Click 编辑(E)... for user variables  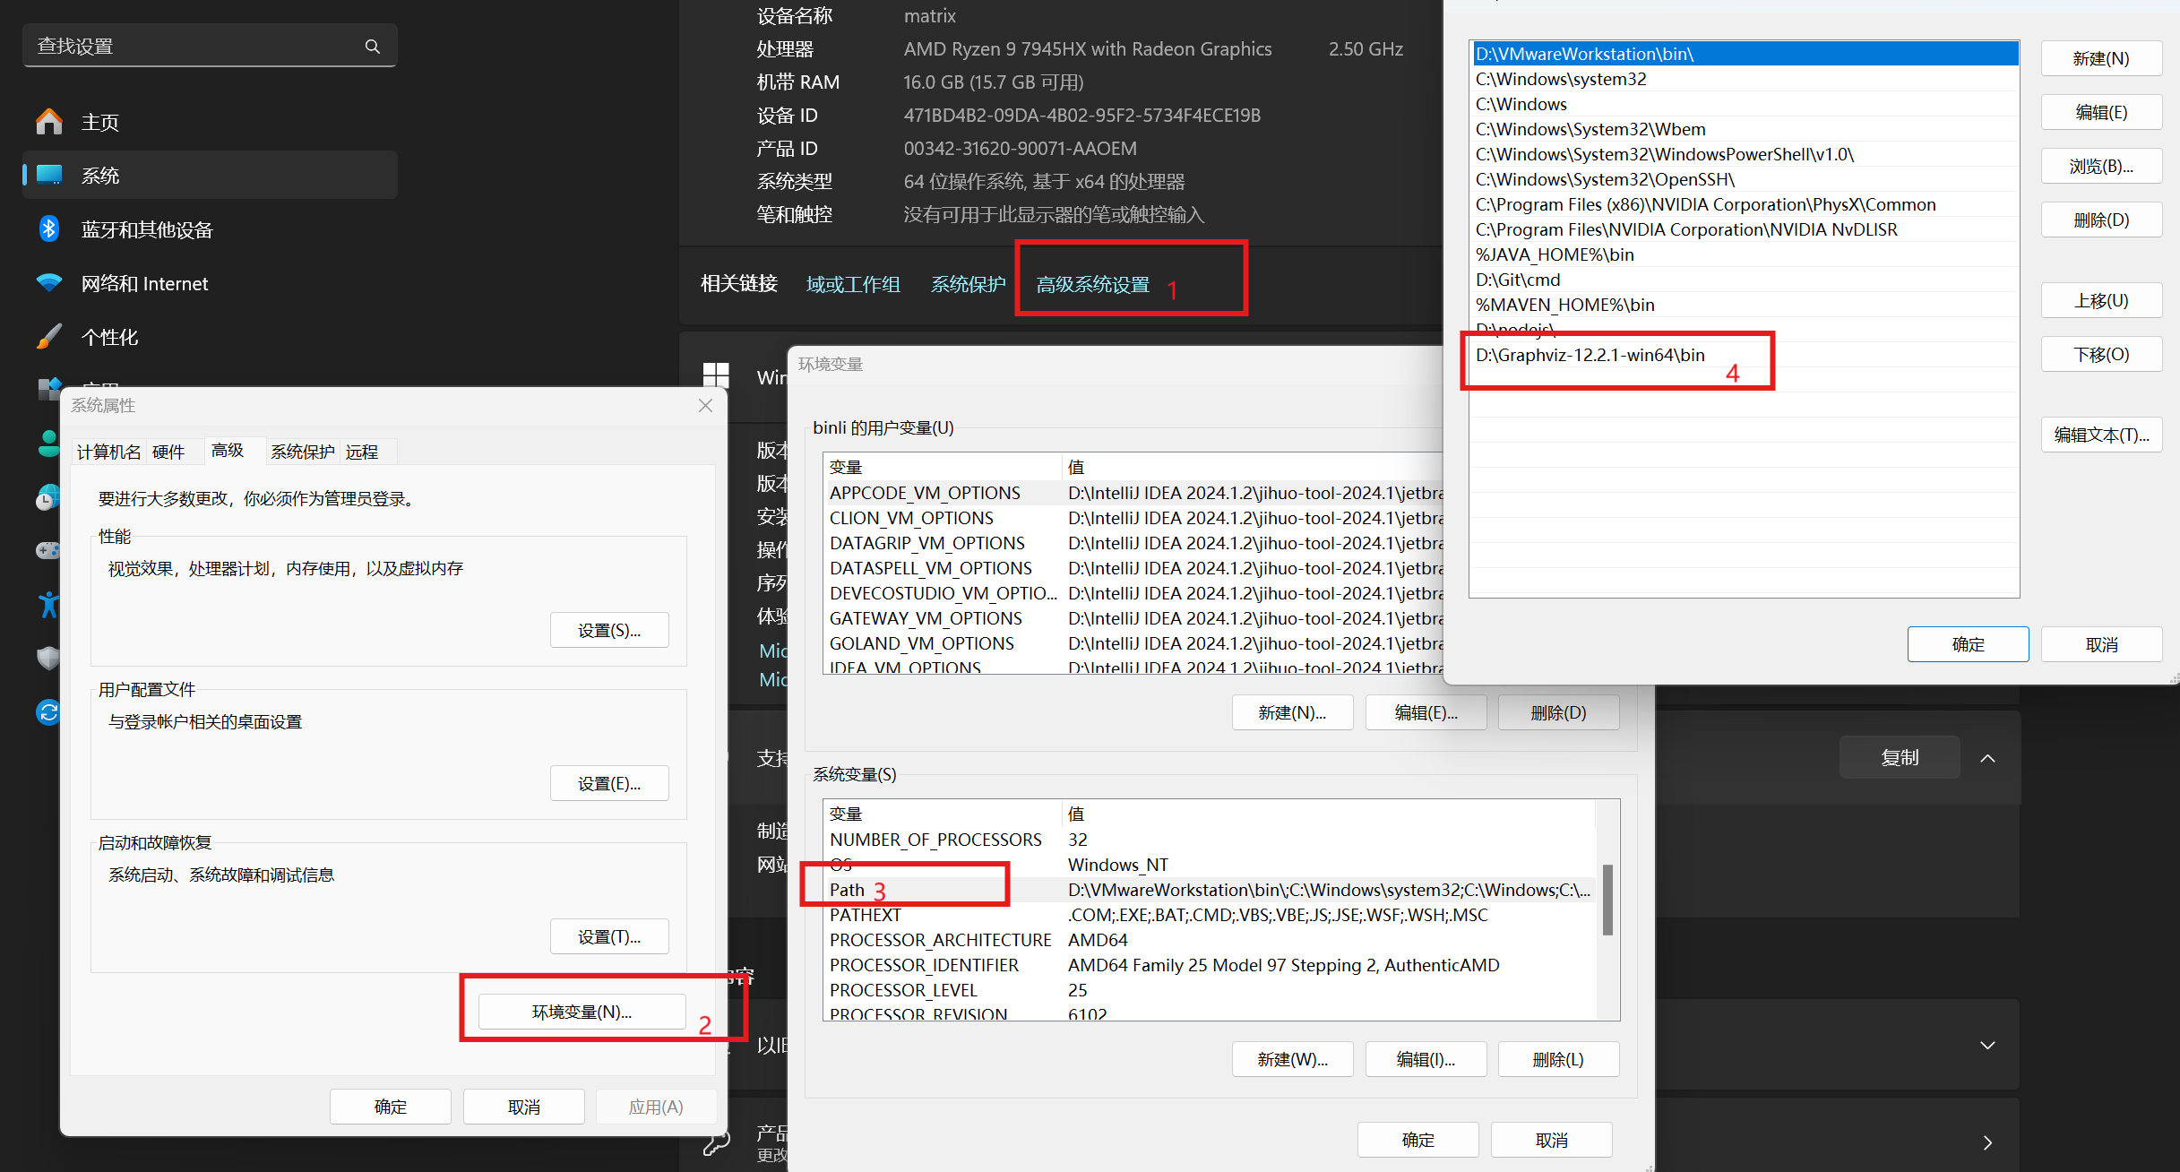click(x=1426, y=712)
